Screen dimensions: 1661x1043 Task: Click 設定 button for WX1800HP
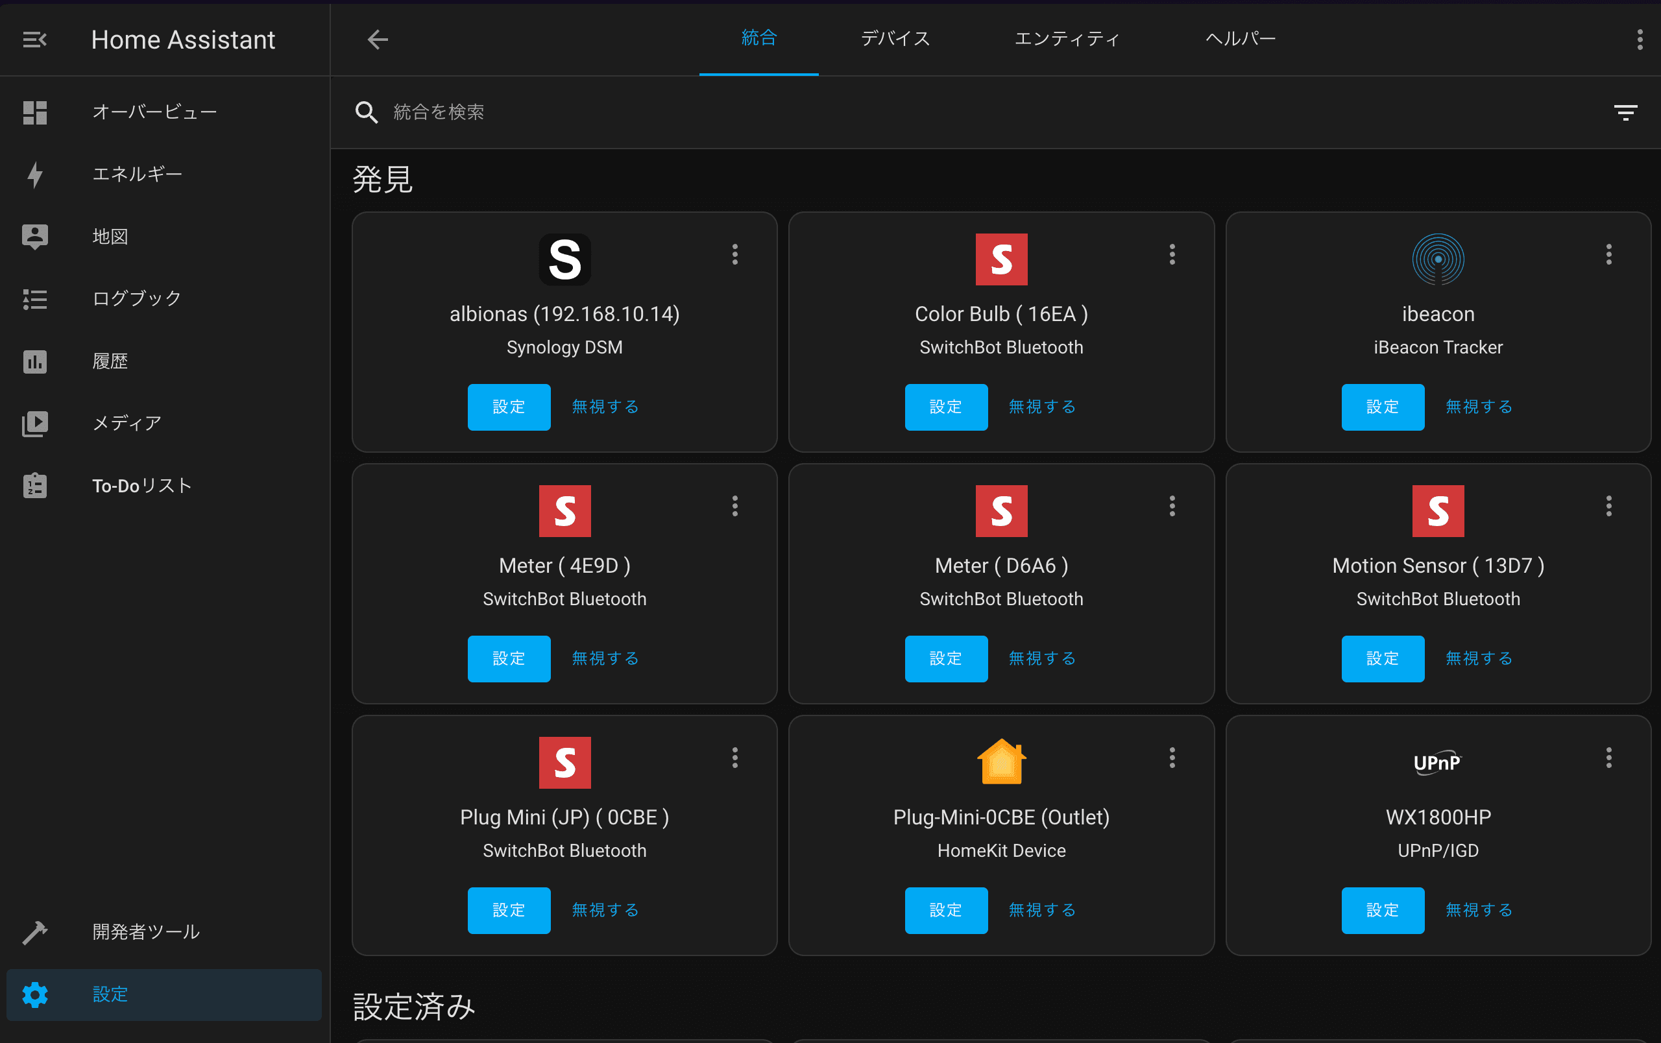1382,910
